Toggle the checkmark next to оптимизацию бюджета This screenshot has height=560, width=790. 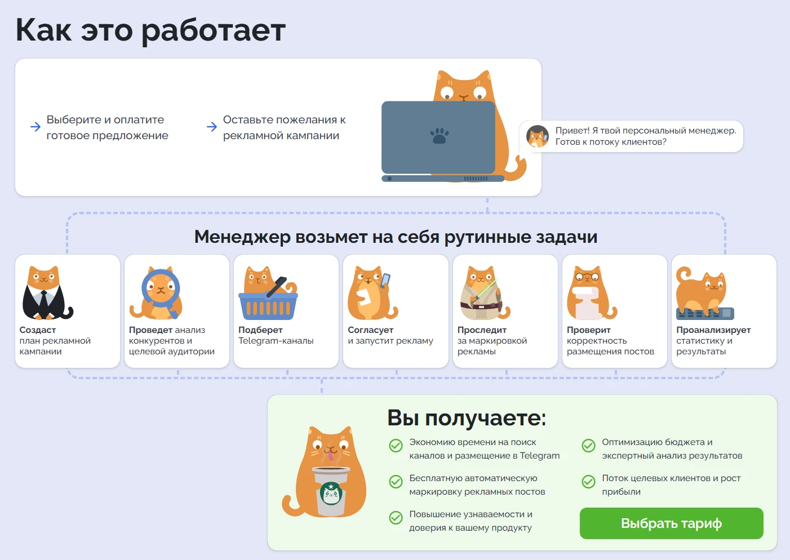coord(589,446)
